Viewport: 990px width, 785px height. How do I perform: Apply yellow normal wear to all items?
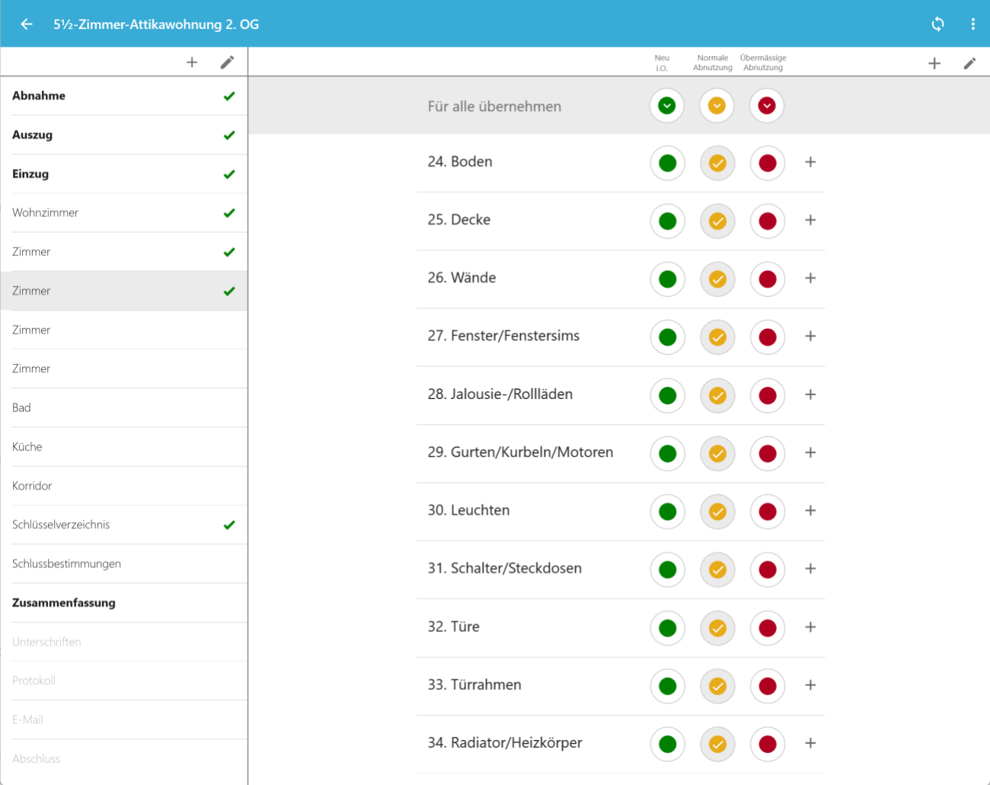[x=717, y=106]
